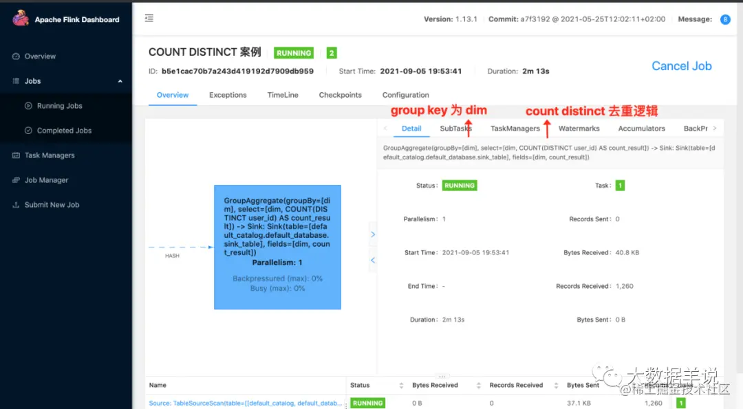Select the TaskManagers vertex tab

515,129
